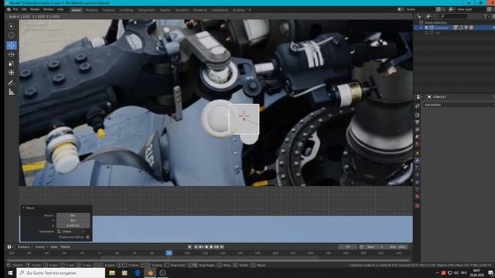Screen dimensions: 495x278
Task: Click the Windows search box
Action: coord(60,273)
